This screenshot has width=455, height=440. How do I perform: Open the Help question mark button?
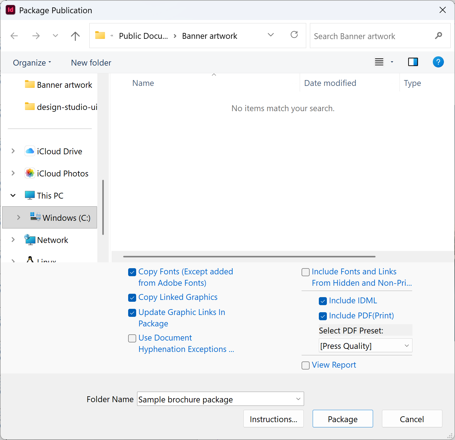click(x=438, y=62)
